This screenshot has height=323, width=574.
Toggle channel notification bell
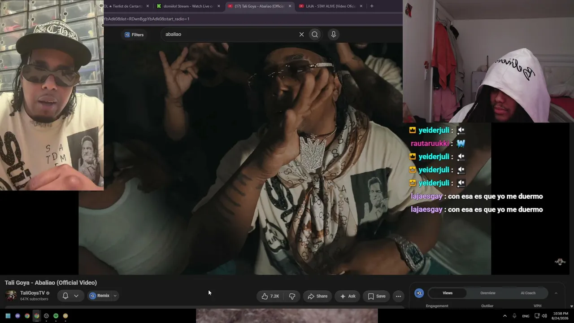click(x=65, y=296)
